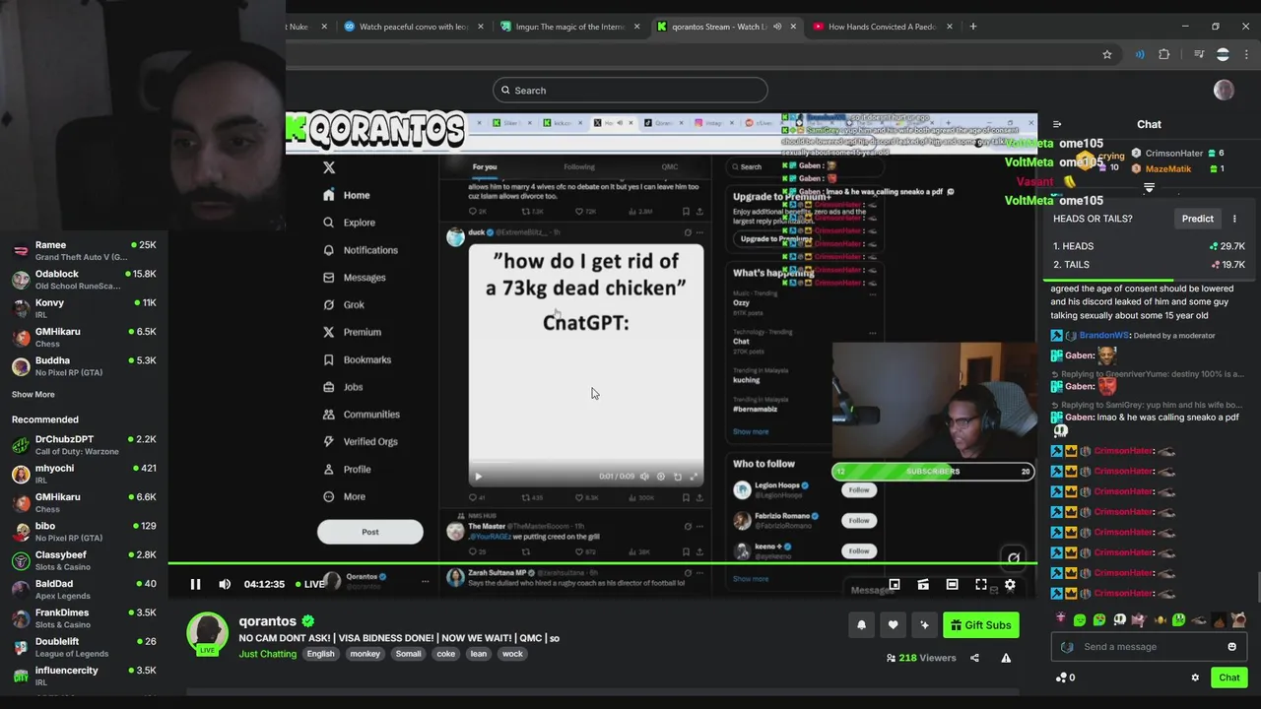Collapse the chat panel with arrow icon
The image size is (1261, 709).
click(1057, 124)
